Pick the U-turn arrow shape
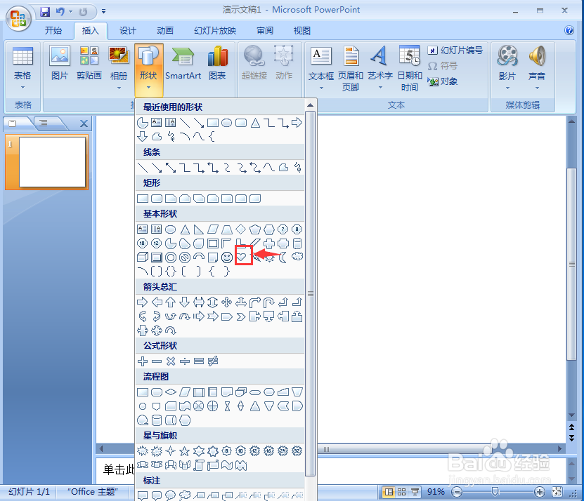Image resolution: width=584 pixels, height=501 pixels. (269, 302)
